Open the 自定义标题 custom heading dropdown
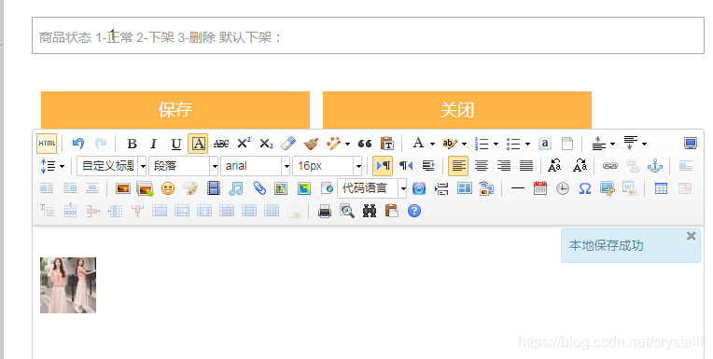Viewport: 713px width, 359px height. pos(111,166)
